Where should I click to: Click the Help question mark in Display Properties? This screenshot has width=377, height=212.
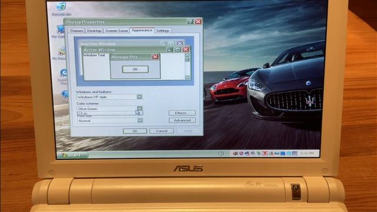click(x=190, y=22)
